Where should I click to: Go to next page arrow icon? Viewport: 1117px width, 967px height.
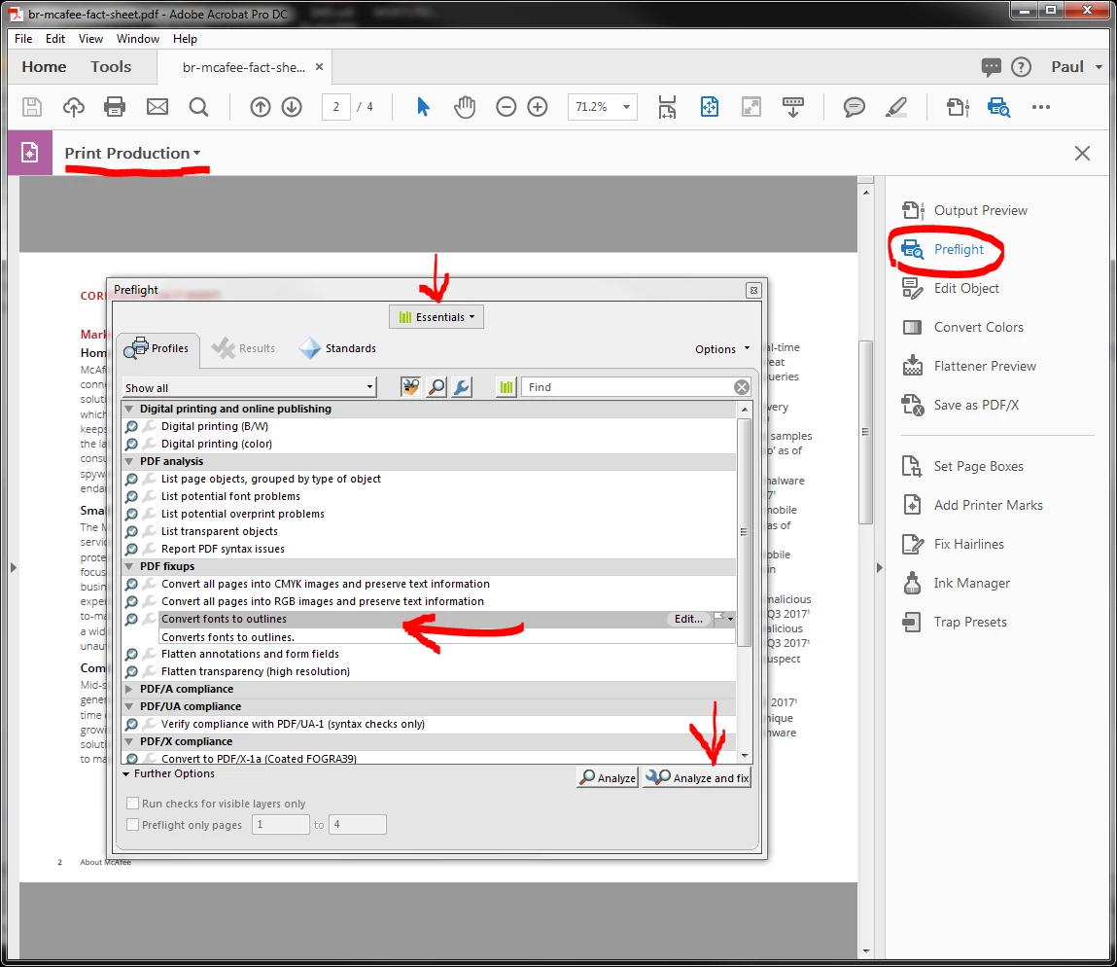[x=292, y=107]
